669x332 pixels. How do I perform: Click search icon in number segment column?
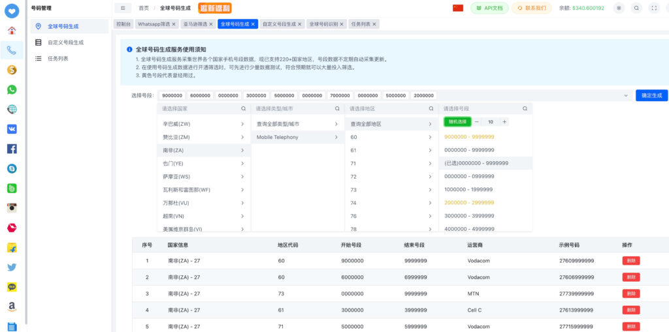pos(525,109)
